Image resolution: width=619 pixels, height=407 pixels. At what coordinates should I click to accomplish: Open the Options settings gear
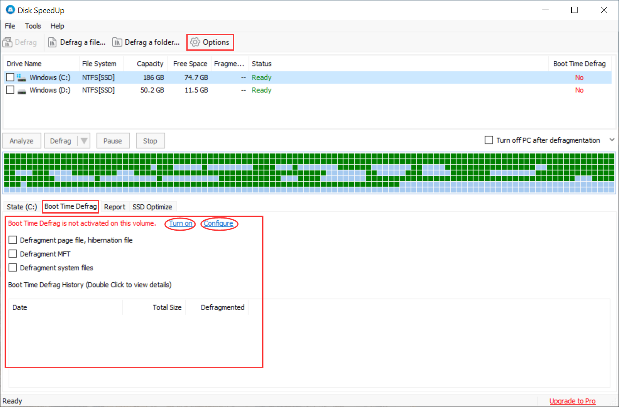[x=210, y=42]
